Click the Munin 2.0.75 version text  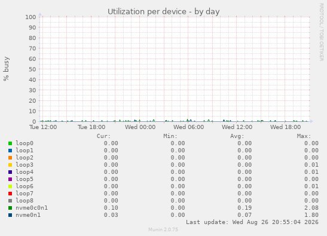tap(163, 229)
